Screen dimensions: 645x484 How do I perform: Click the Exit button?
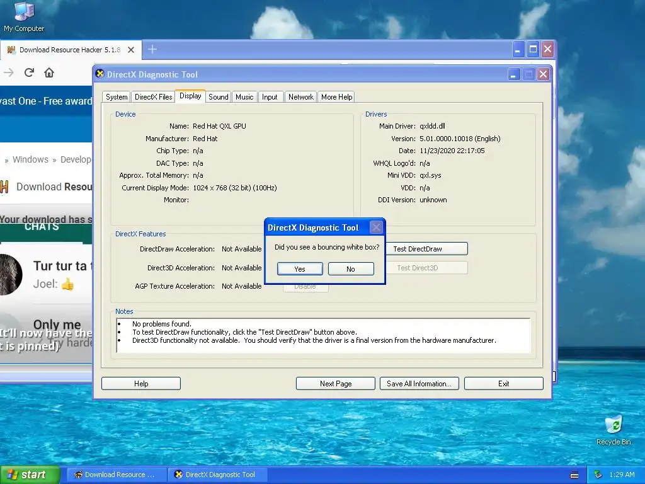click(503, 384)
